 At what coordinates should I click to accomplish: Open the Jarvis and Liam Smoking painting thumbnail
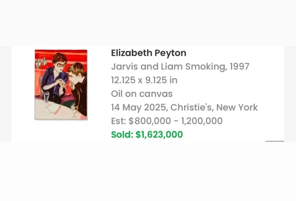coord(61,84)
